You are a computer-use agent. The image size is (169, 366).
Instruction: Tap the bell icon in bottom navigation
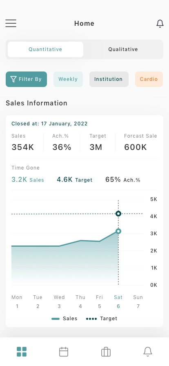click(148, 352)
